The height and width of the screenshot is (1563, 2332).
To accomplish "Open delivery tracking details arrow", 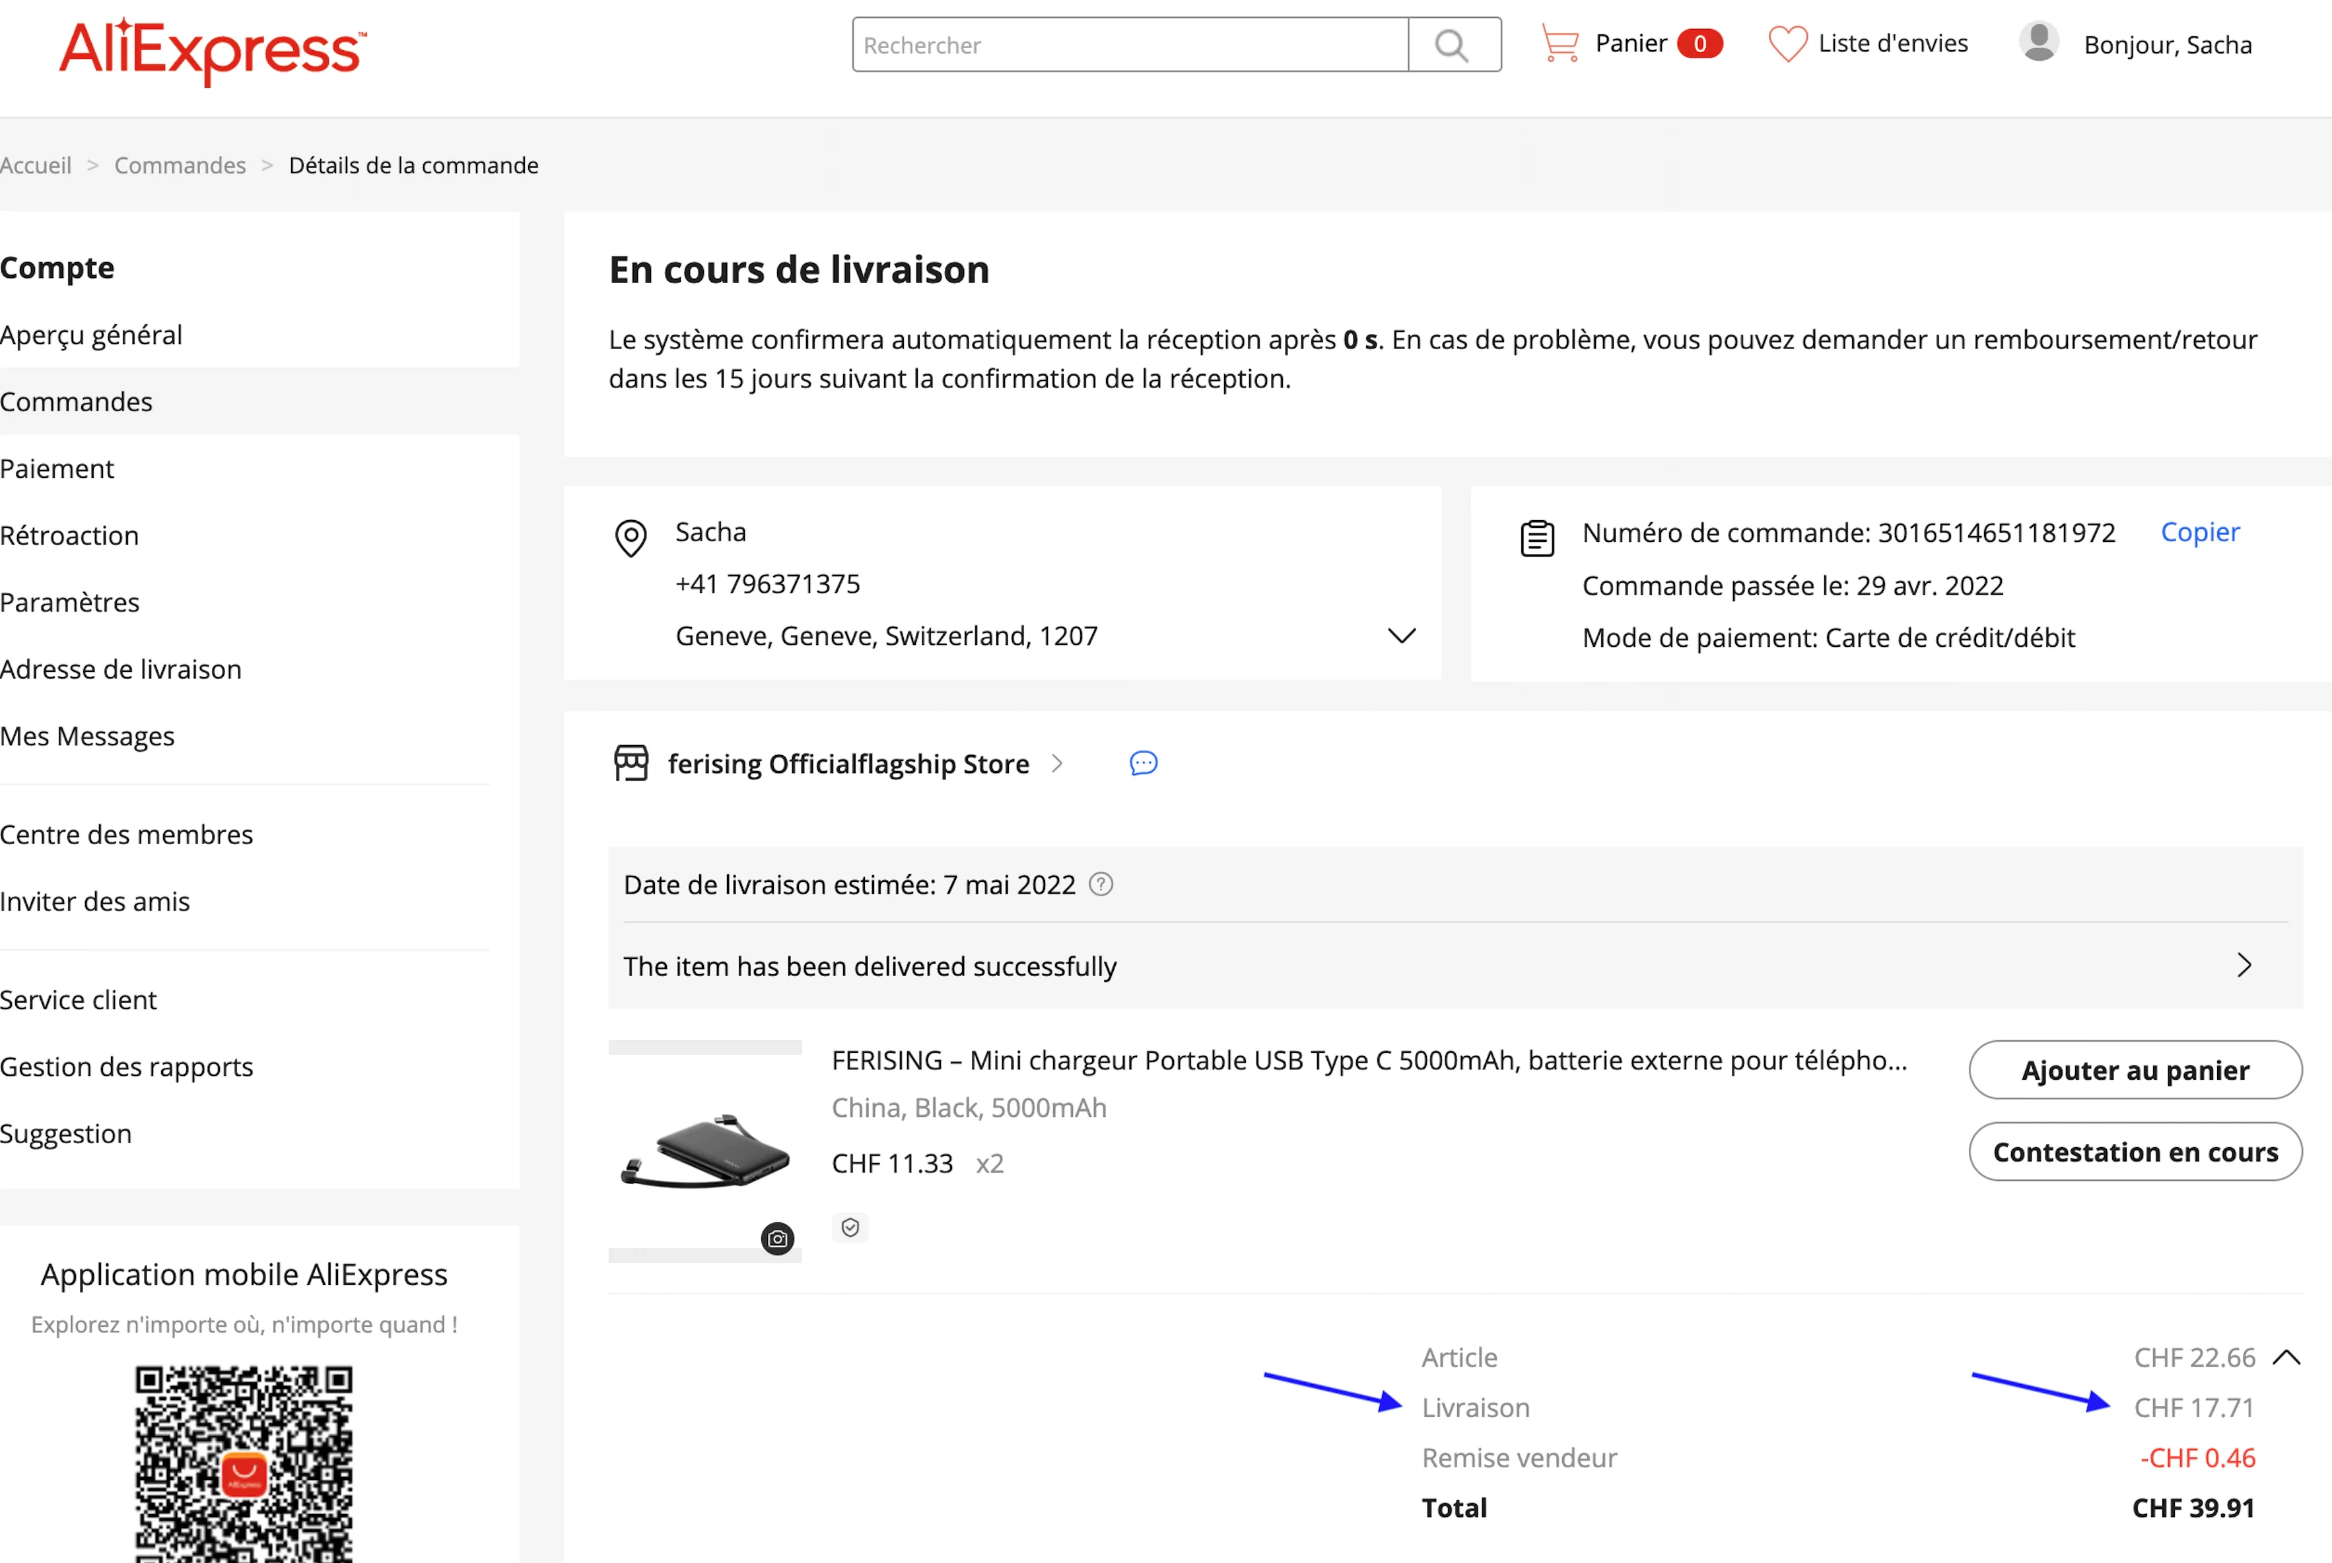I will [2244, 965].
